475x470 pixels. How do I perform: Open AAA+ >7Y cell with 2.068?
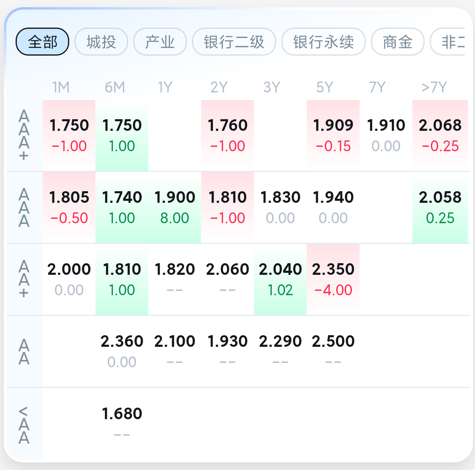(x=440, y=135)
